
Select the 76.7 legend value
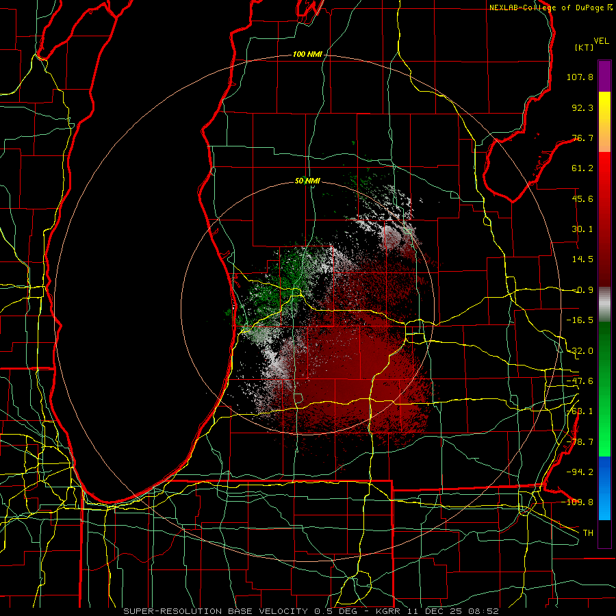pos(582,138)
